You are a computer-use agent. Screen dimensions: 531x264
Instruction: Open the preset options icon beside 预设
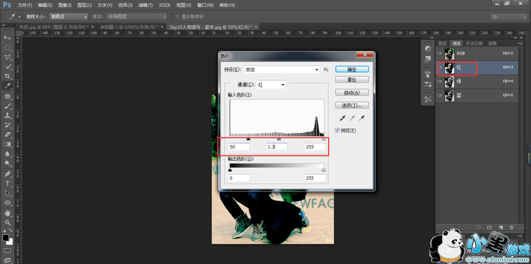326,69
